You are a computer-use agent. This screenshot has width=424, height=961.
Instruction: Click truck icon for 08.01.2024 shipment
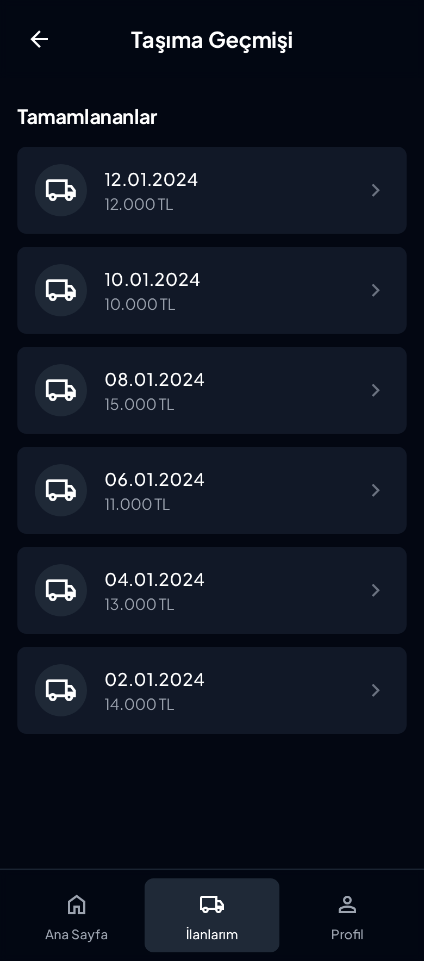coord(61,390)
